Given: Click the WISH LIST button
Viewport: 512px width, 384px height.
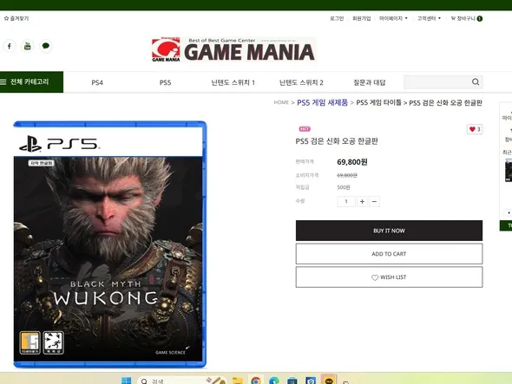Looking at the screenshot, I should (389, 277).
